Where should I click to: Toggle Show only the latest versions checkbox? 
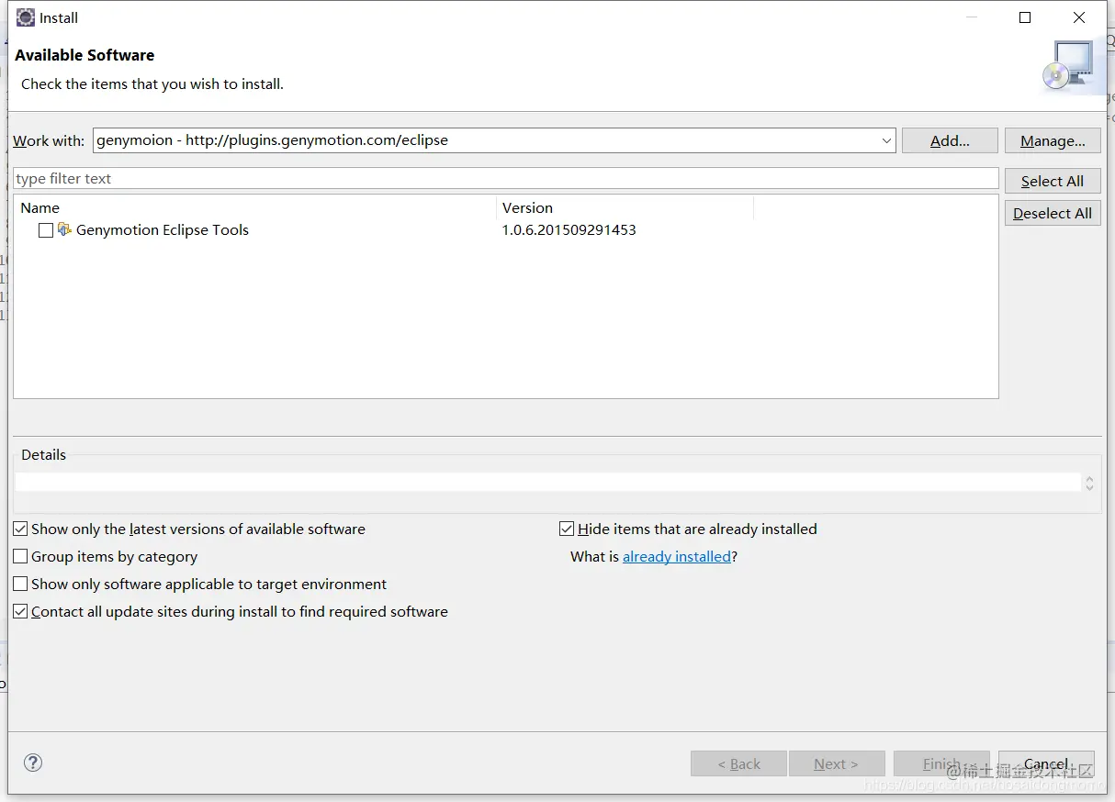point(20,529)
